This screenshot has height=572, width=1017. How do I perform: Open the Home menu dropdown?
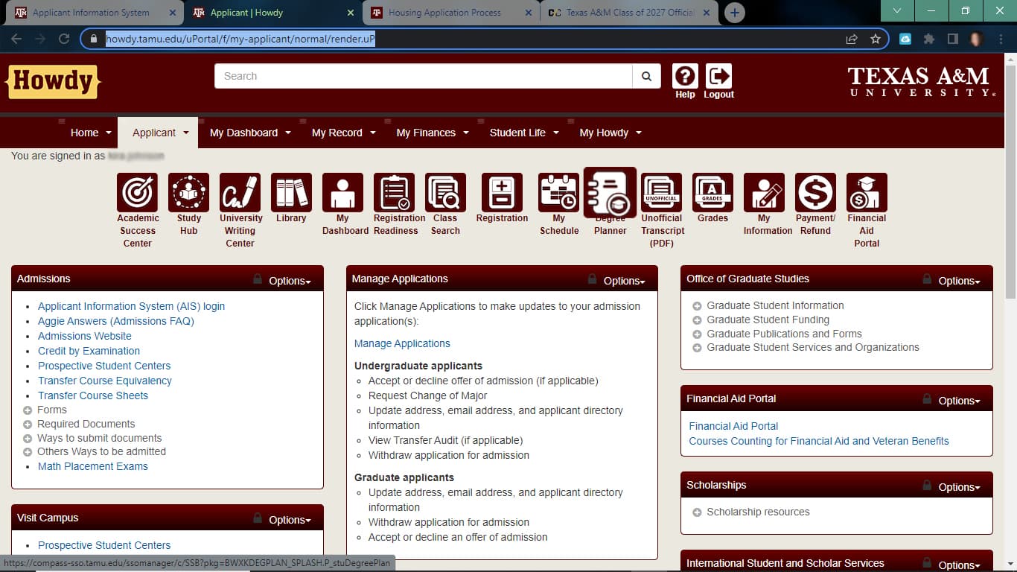coord(91,133)
